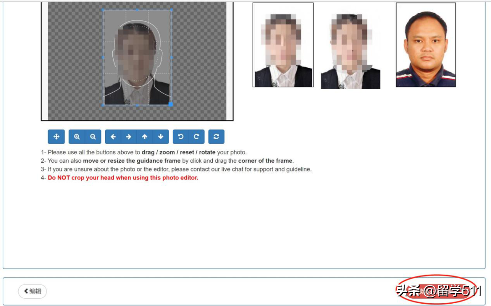Select the first sample photo thumbnail
491x306 pixels.
click(283, 45)
